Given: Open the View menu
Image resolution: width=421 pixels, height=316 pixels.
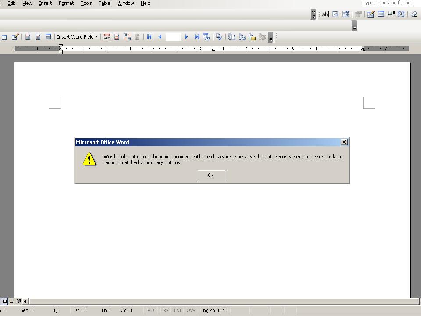Looking at the screenshot, I should [27, 3].
